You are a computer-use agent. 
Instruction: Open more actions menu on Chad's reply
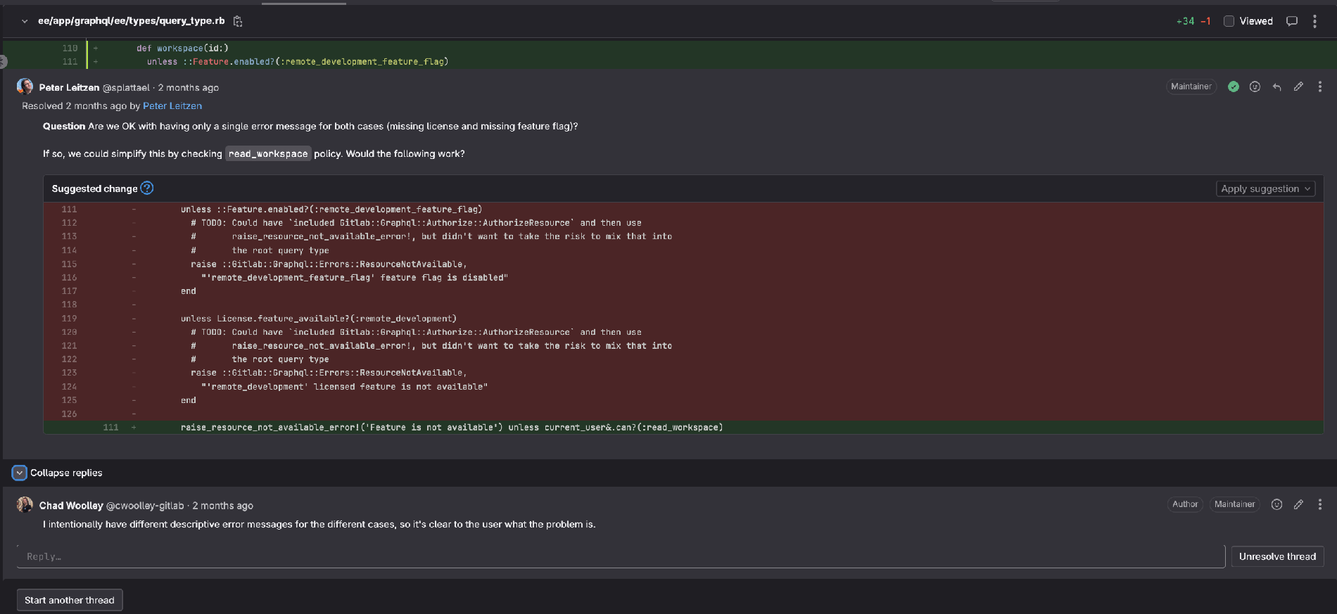pyautogui.click(x=1319, y=504)
